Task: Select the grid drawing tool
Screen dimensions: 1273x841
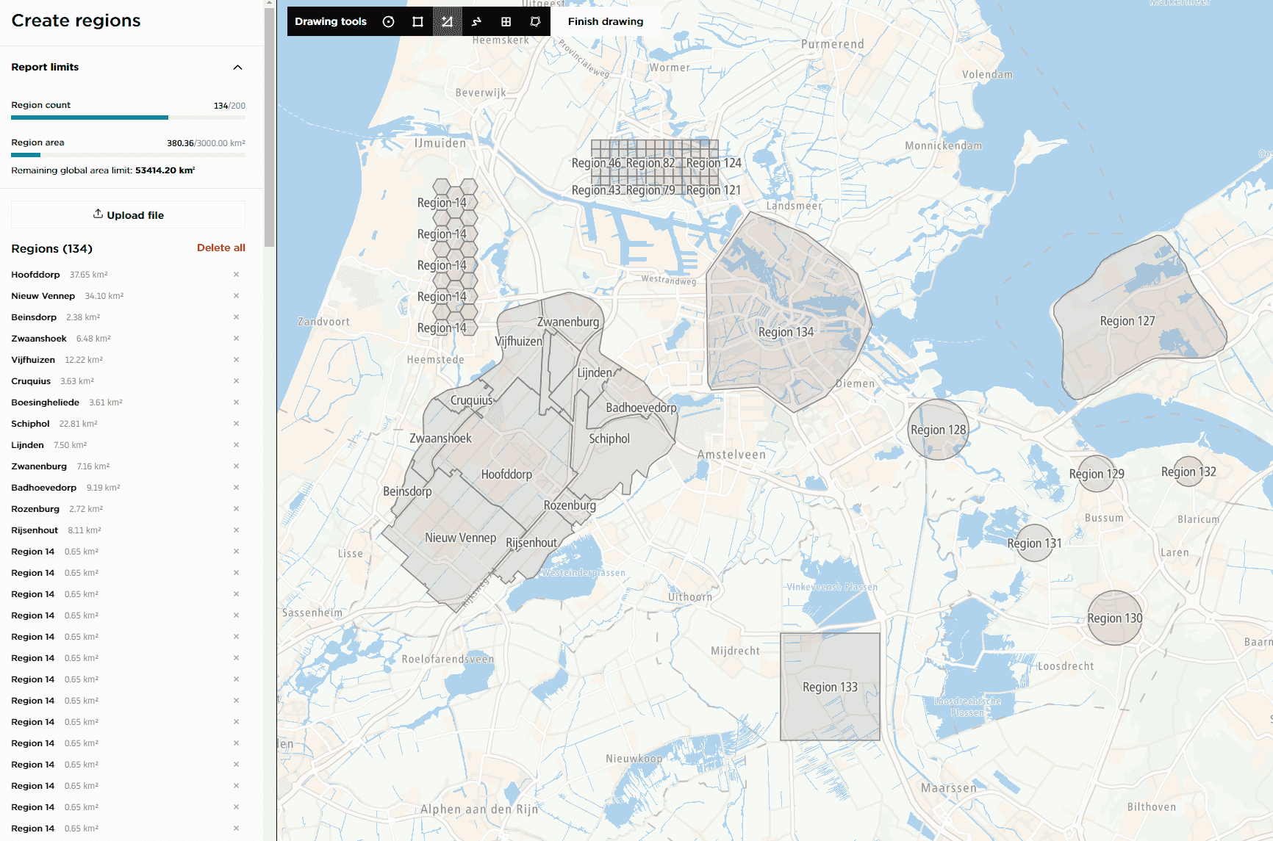Action: (506, 22)
